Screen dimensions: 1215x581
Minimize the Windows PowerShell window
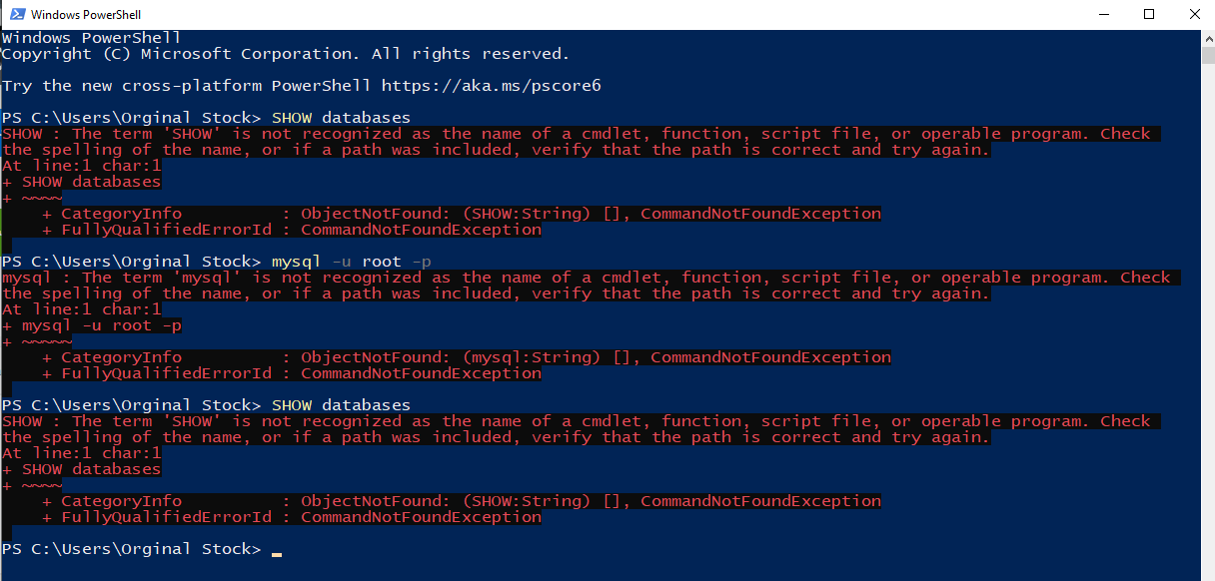pos(1103,14)
